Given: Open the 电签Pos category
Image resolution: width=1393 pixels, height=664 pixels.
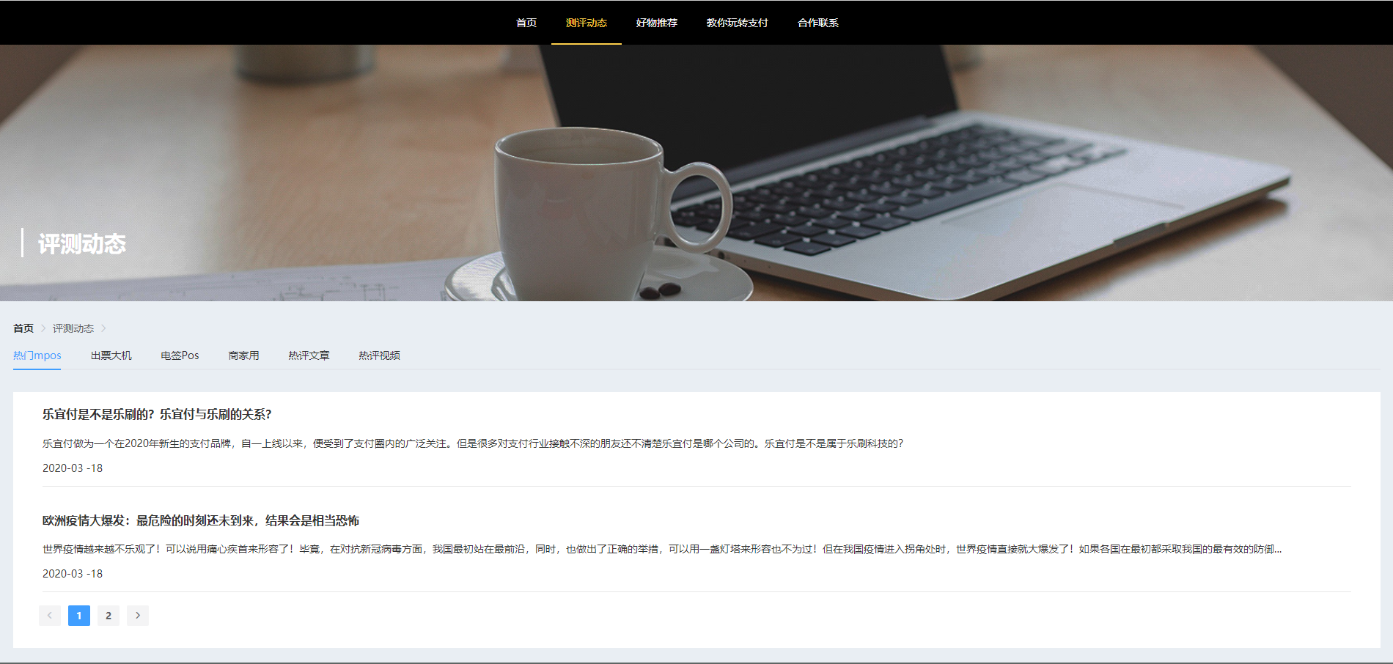Looking at the screenshot, I should pos(179,355).
